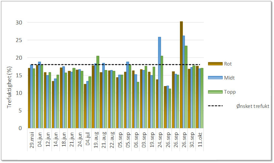This screenshot has height=163, width=274.
Task: Click the 11.okt date label
Action: click(x=200, y=140)
